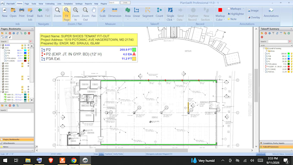Open the Annotations tool
Image resolution: width=293 pixels, height=165 pixels.
tap(271, 12)
